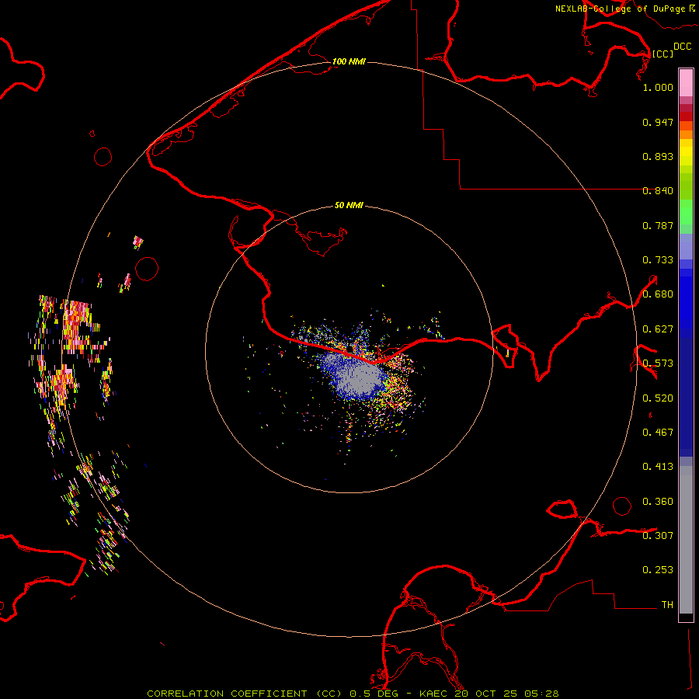
Task: Click the DCC product label
Action: 682,47
